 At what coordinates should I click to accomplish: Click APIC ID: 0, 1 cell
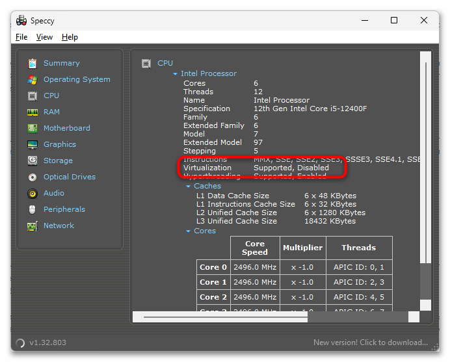[359, 267]
